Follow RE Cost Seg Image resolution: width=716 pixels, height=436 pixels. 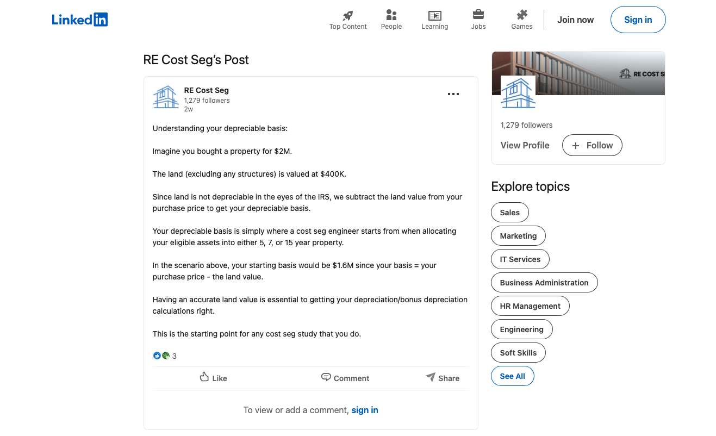tap(592, 145)
